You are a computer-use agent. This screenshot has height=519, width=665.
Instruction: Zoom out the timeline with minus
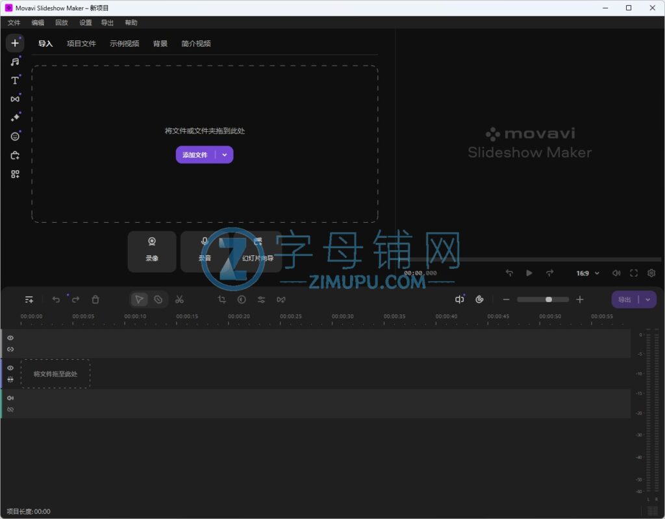(x=506, y=299)
